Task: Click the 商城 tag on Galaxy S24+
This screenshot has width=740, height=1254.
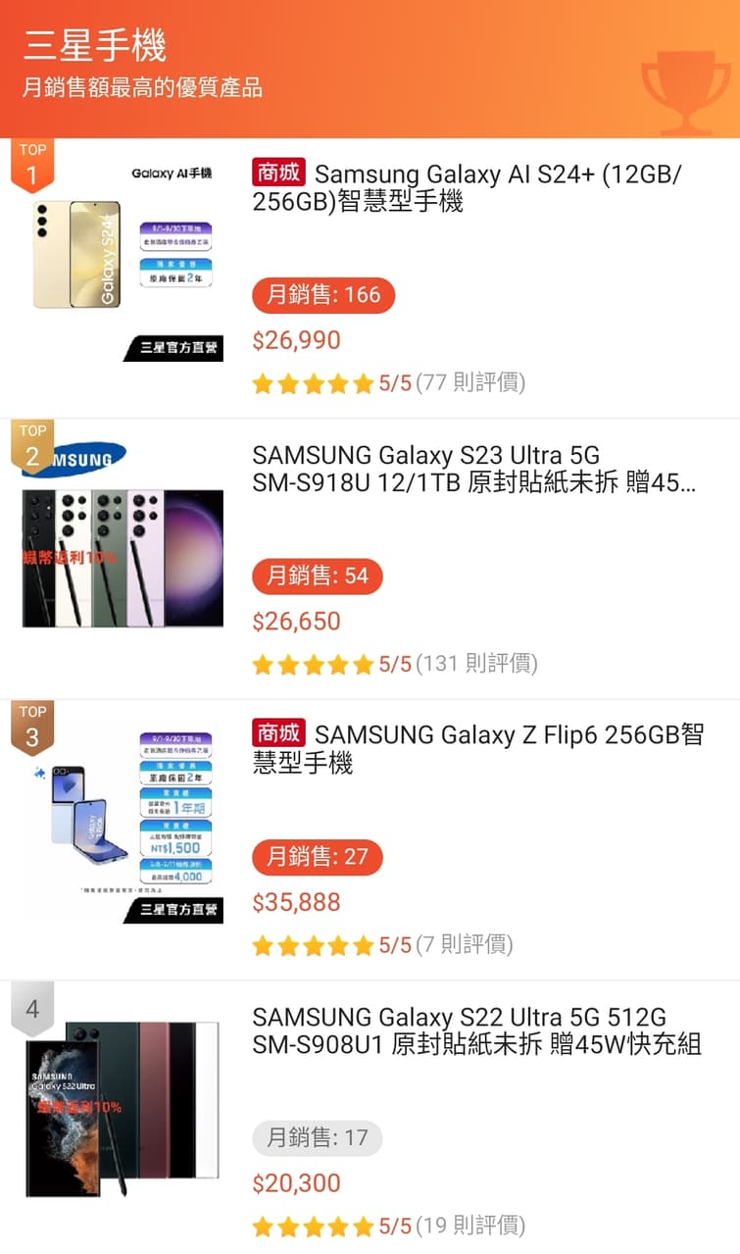Action: point(279,174)
